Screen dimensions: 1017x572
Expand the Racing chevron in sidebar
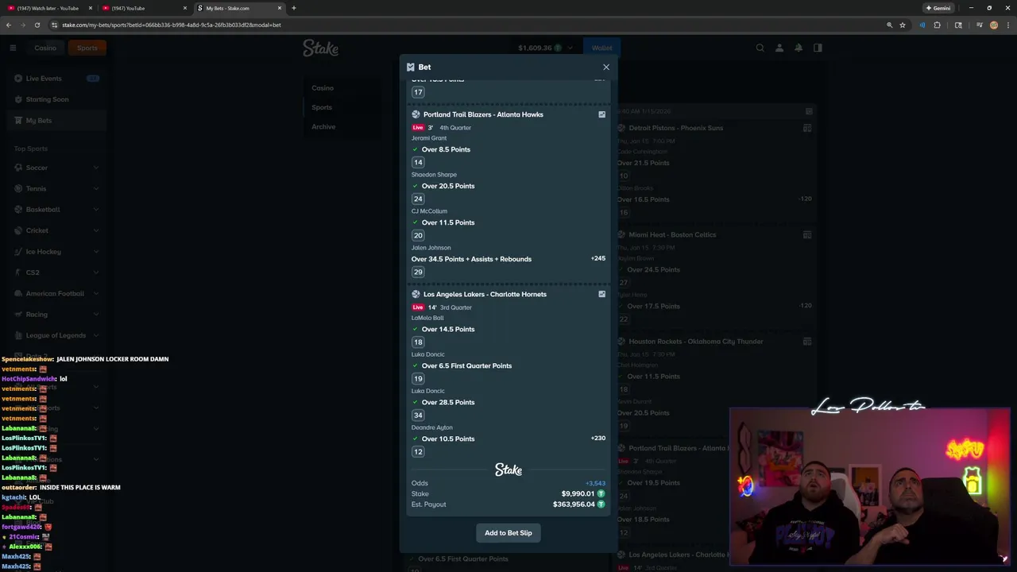point(96,315)
